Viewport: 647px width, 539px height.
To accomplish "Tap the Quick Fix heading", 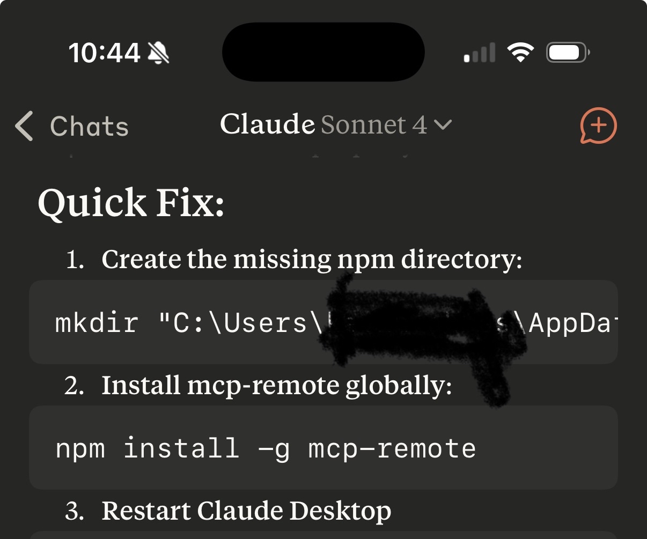I will coord(131,204).
